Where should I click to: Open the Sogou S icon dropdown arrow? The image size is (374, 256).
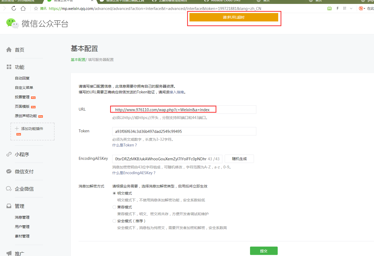tap(364, 9)
